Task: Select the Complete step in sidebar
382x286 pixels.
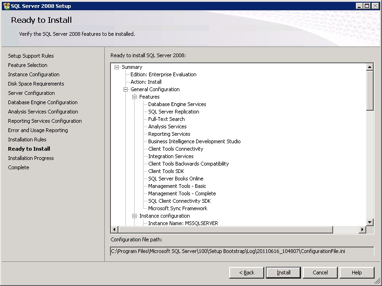Action: [x=18, y=167]
